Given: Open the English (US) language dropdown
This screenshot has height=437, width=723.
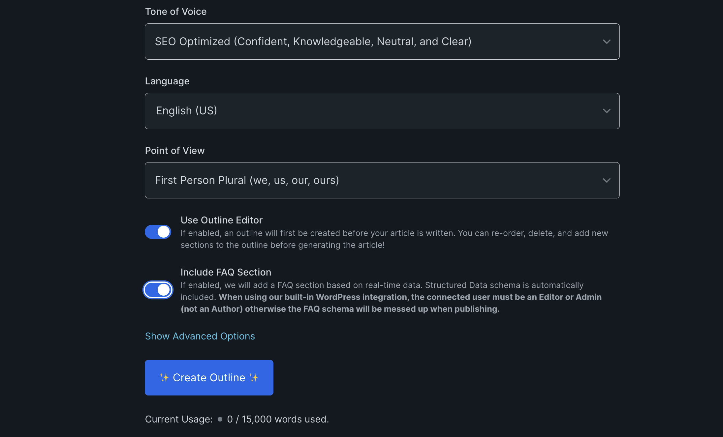Looking at the screenshot, I should pos(382,111).
